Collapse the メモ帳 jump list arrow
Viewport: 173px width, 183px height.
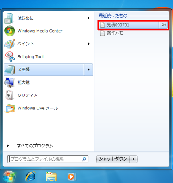(x=88, y=69)
